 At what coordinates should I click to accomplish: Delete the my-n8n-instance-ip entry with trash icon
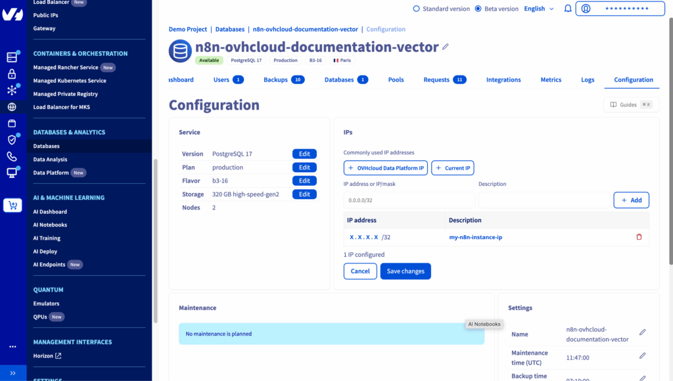coord(639,237)
